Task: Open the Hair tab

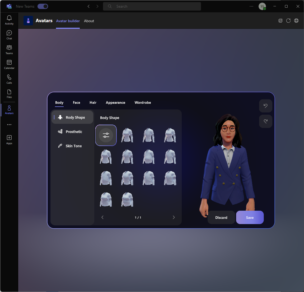Action: click(93, 102)
